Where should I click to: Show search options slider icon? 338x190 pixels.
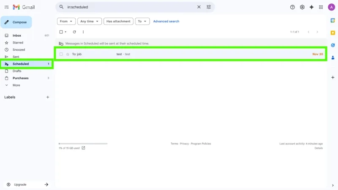coord(209,7)
